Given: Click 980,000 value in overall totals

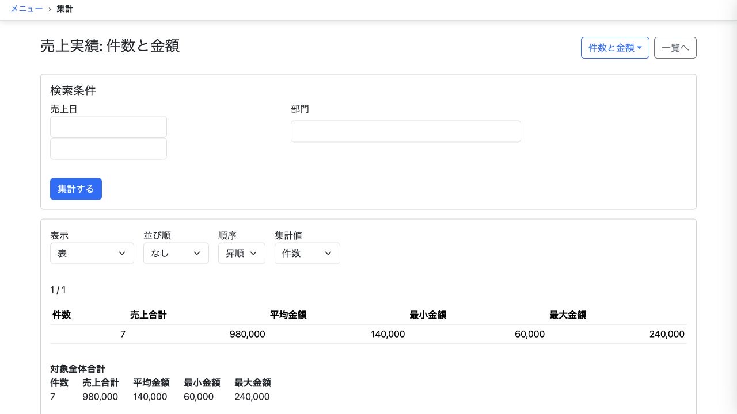Looking at the screenshot, I should point(100,397).
